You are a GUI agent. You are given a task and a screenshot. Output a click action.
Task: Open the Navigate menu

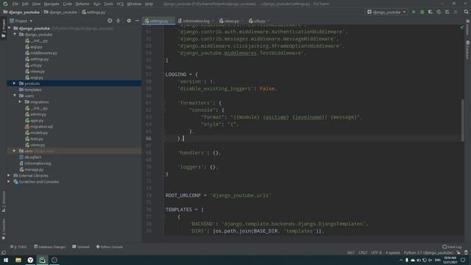52,4
